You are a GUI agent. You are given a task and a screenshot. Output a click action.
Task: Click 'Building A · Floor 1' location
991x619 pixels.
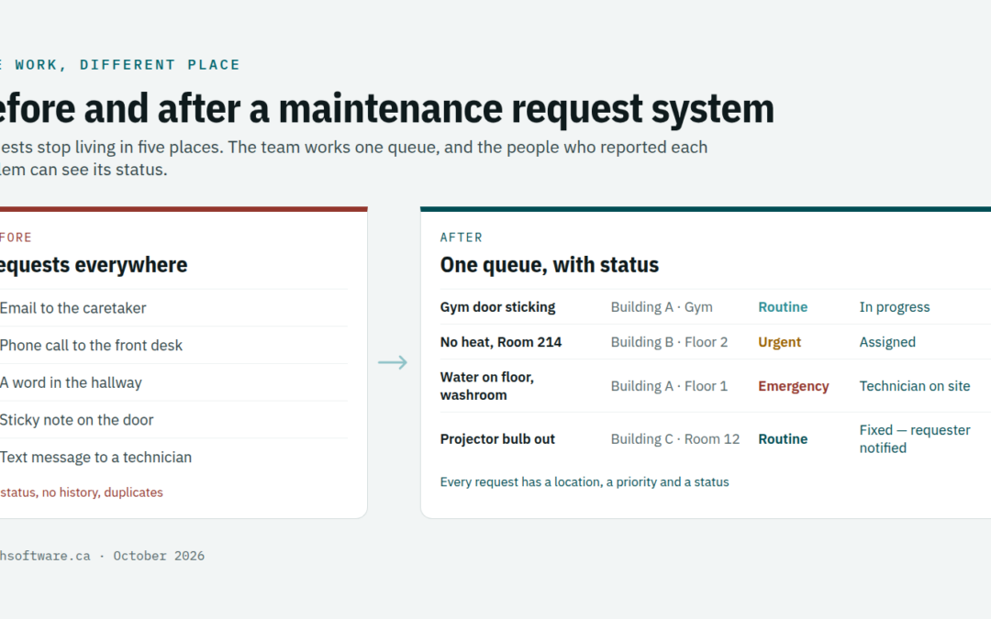coord(669,386)
